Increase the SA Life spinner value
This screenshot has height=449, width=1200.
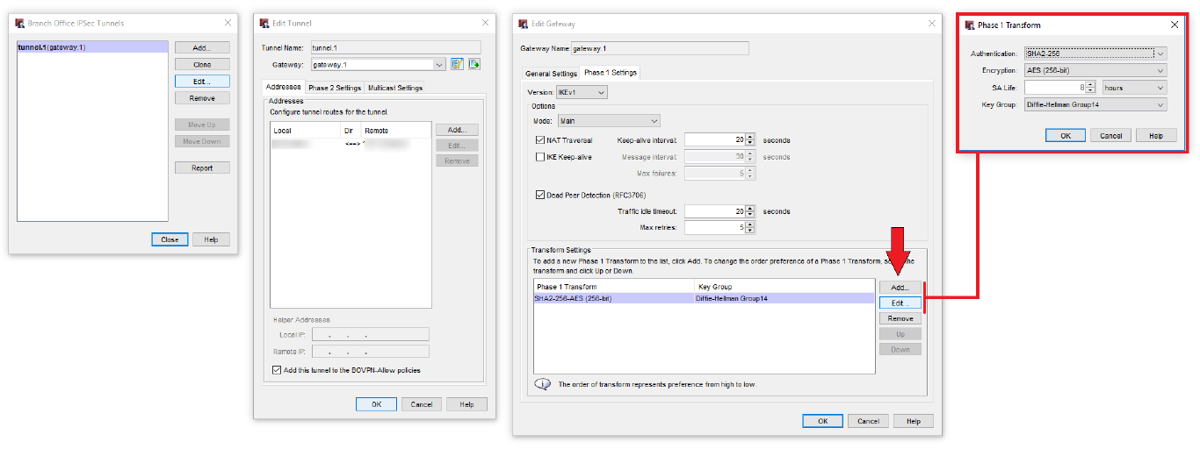[1090, 84]
